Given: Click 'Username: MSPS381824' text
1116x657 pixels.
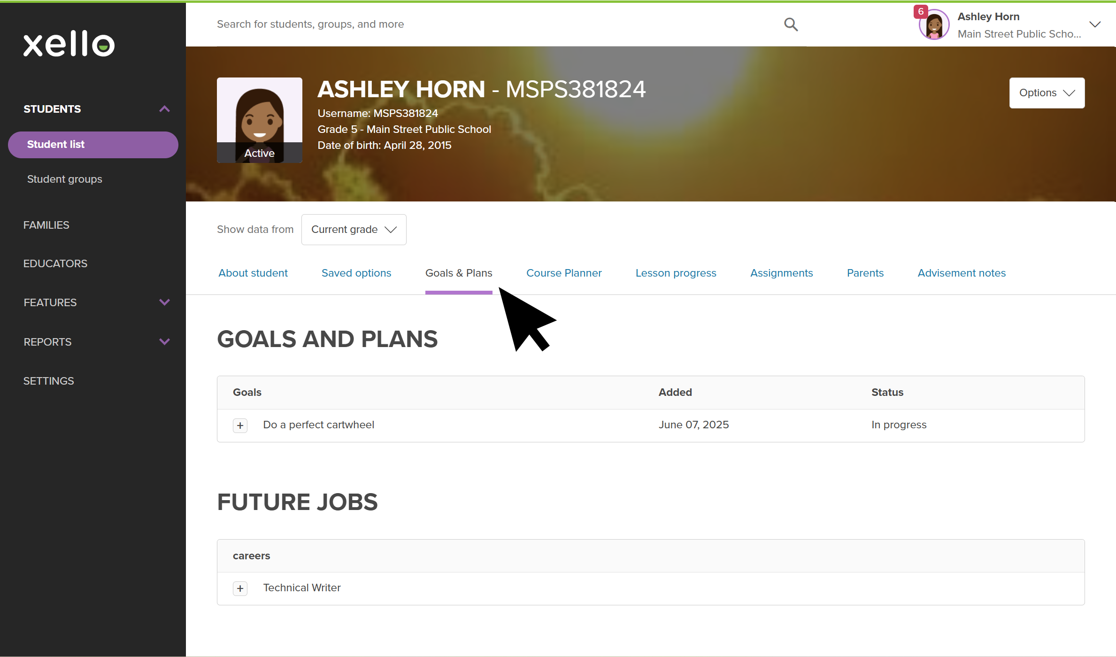Looking at the screenshot, I should pyautogui.click(x=377, y=113).
